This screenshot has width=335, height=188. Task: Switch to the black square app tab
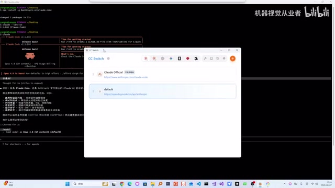[179, 58]
